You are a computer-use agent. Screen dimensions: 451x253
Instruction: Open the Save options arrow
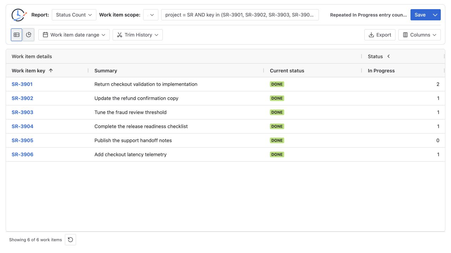(435, 15)
